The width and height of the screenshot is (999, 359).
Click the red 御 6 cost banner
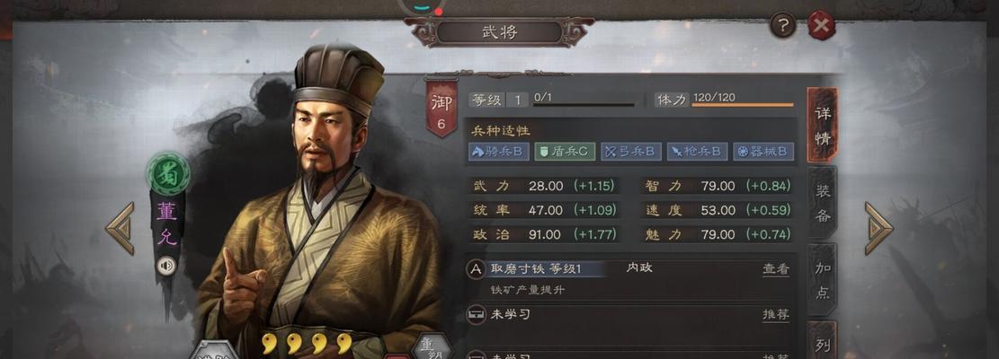point(442,108)
